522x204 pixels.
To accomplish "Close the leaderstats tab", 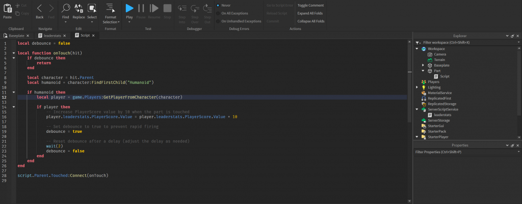I will click(x=64, y=36).
